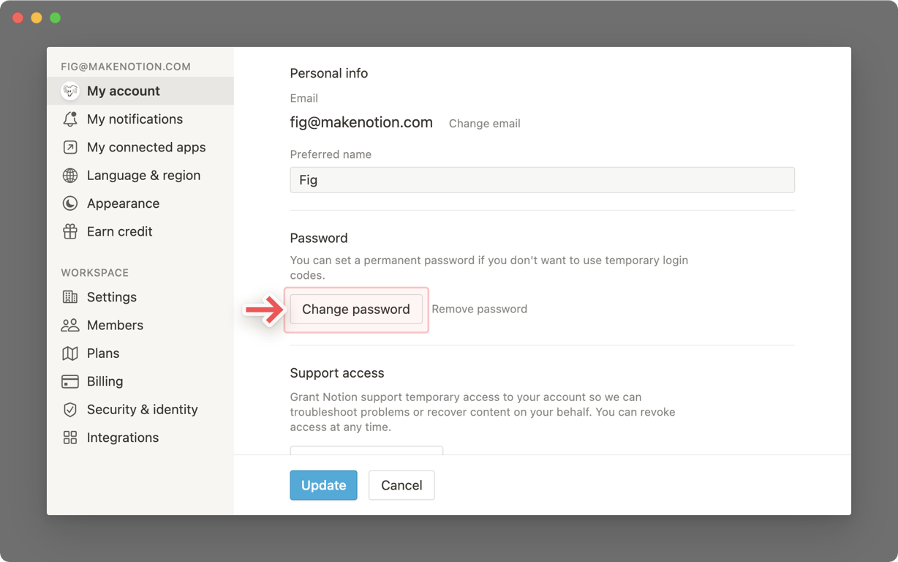This screenshot has width=898, height=562.
Task: Click the grid icon for Integrations
Action: coord(70,438)
